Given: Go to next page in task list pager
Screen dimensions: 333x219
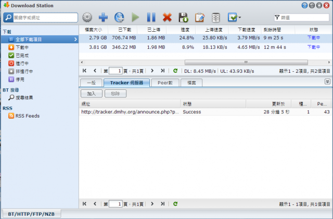Looking at the screenshot, I should pyautogui.click(x=152, y=71).
